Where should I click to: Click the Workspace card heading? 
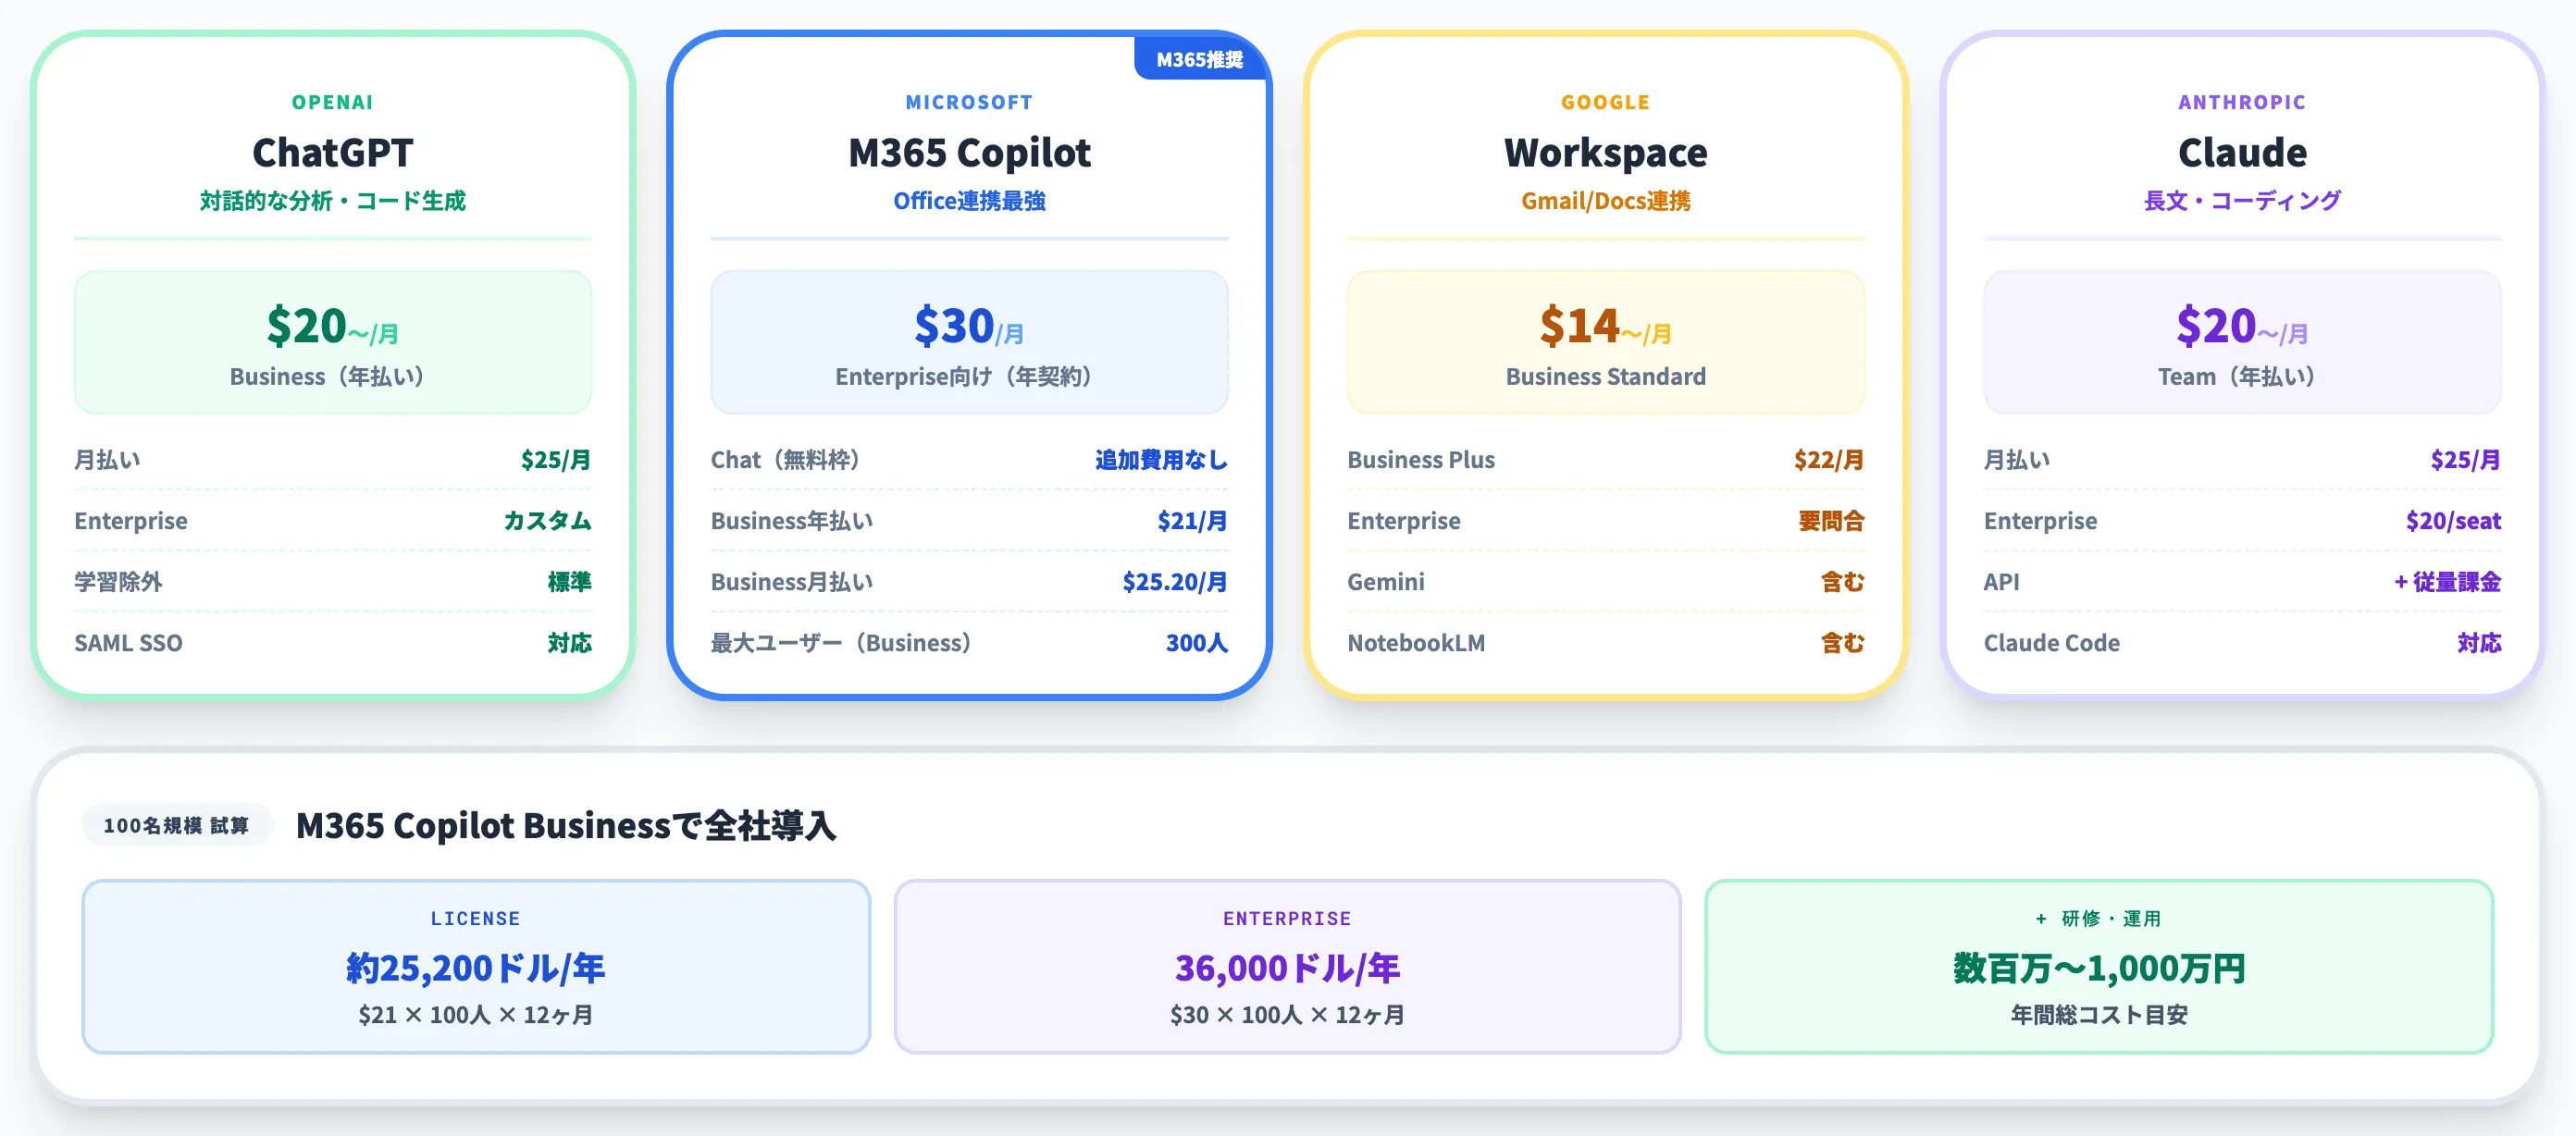coord(1606,153)
